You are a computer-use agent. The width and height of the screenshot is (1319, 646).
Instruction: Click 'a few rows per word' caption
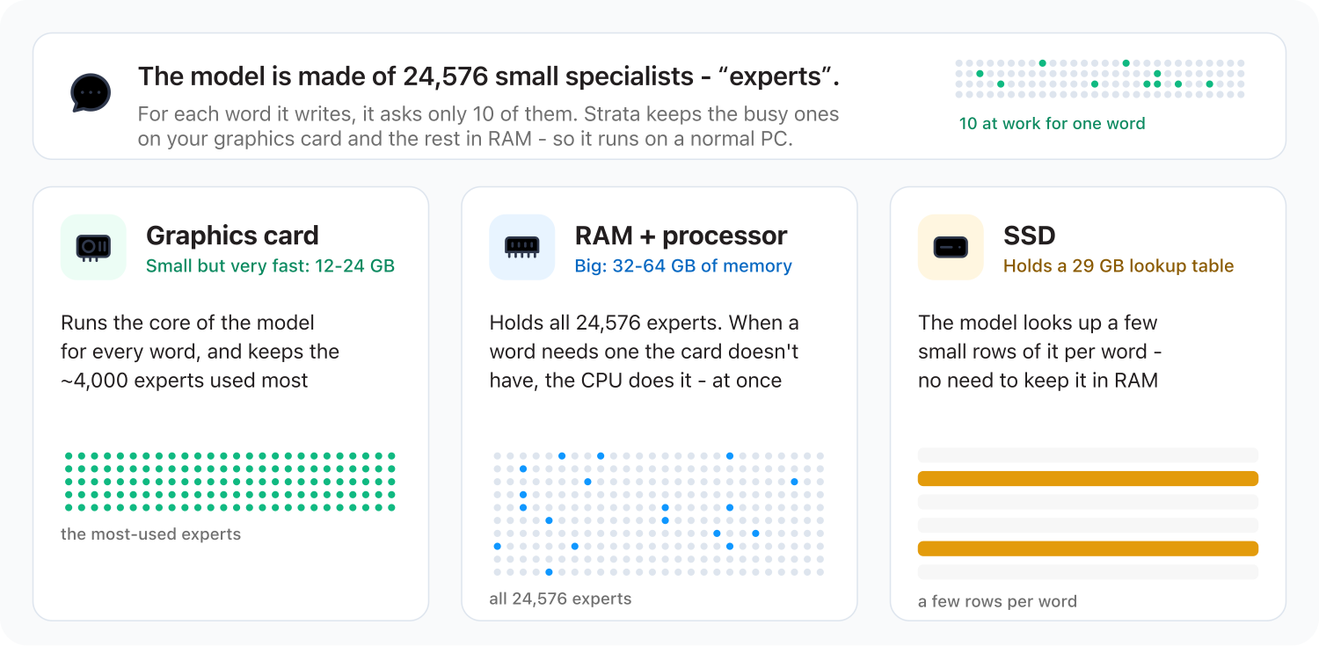click(997, 602)
